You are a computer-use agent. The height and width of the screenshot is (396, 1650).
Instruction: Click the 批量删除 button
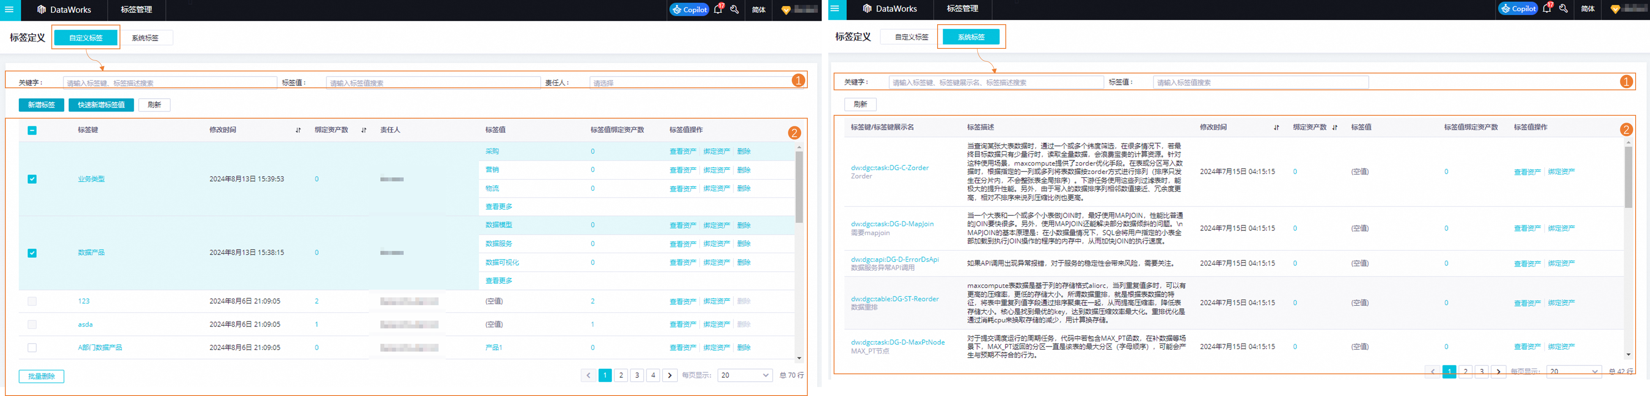(41, 377)
